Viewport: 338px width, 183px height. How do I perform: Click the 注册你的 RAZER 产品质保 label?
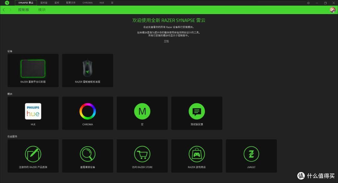coord(33,167)
